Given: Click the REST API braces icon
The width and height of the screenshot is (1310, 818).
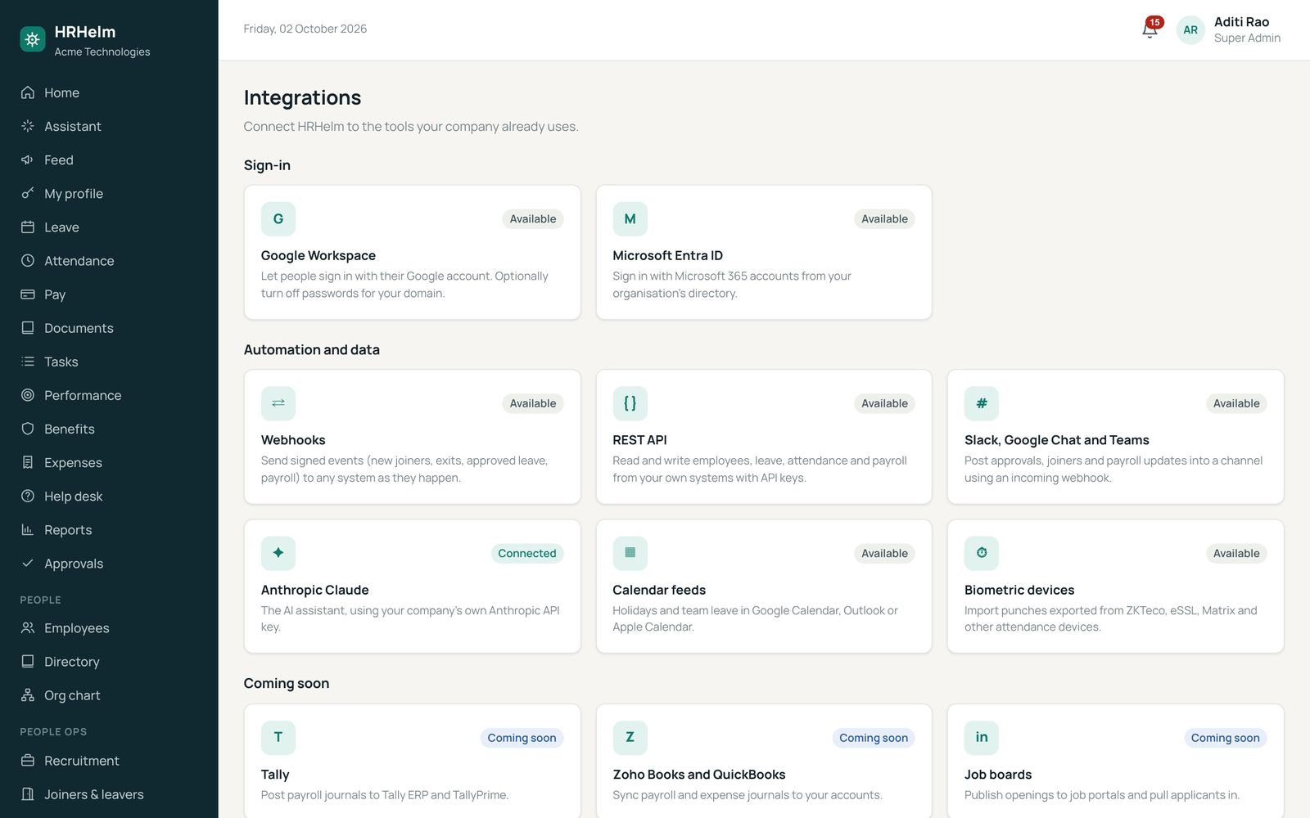Looking at the screenshot, I should coord(630,403).
